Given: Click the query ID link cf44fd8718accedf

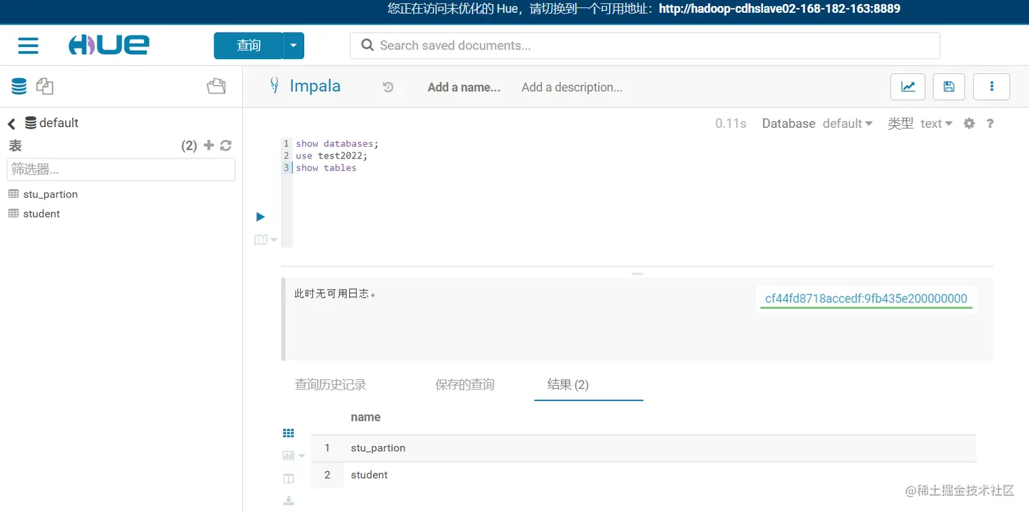Looking at the screenshot, I should [x=866, y=298].
